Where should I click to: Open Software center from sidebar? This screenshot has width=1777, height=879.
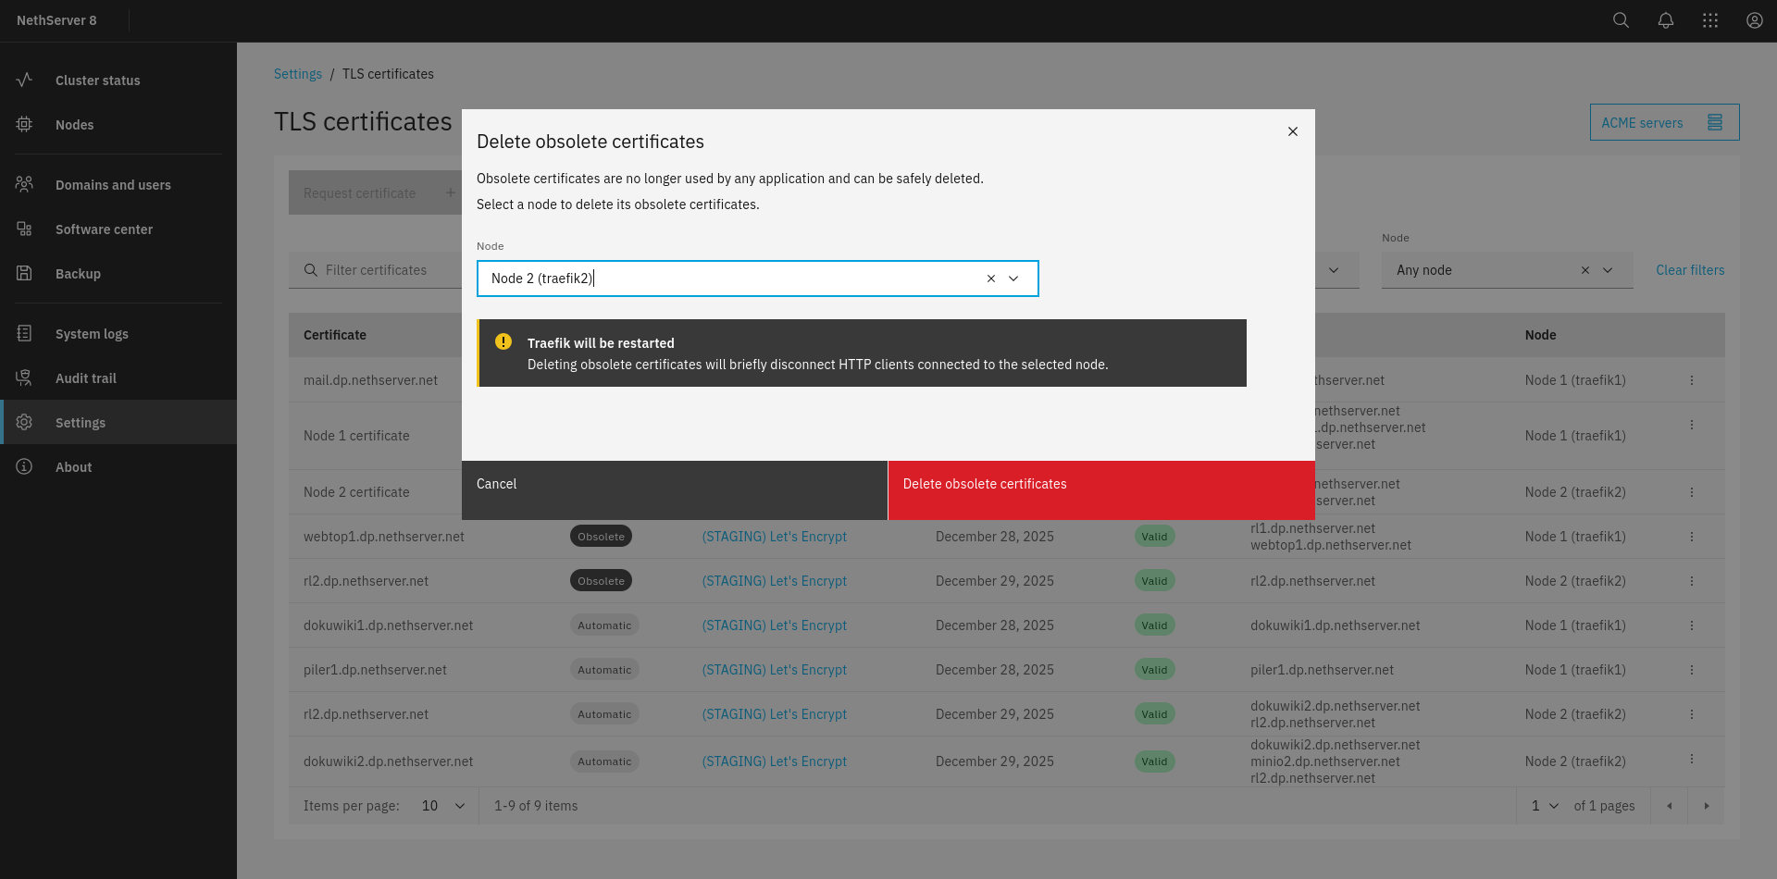(104, 229)
